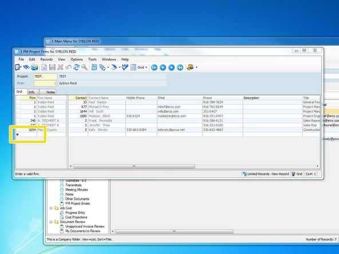This screenshot has height=254, width=339.
Task: Select phone 916-789-7624 cell
Action: click(x=223, y=102)
